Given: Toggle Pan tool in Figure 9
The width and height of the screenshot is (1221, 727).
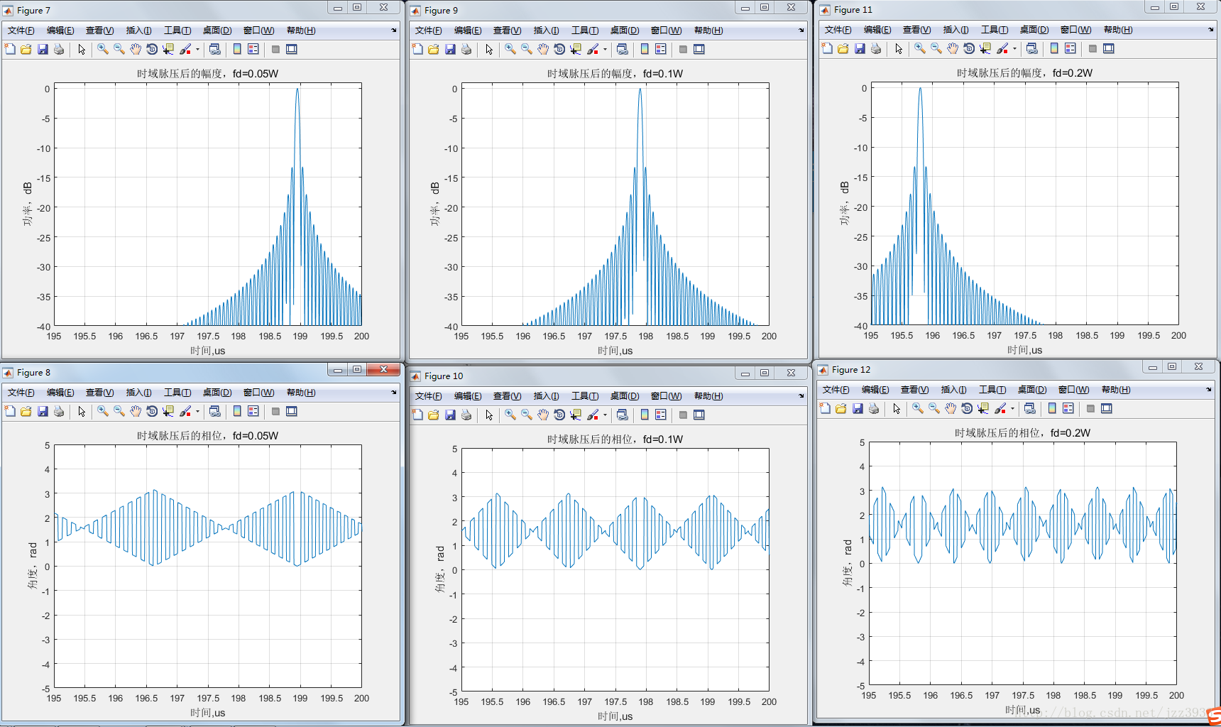Looking at the screenshot, I should [x=543, y=49].
